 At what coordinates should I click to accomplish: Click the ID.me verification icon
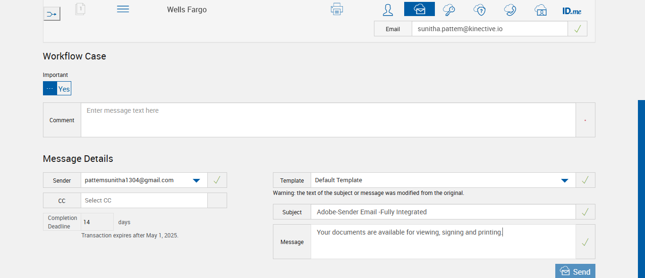point(572,10)
